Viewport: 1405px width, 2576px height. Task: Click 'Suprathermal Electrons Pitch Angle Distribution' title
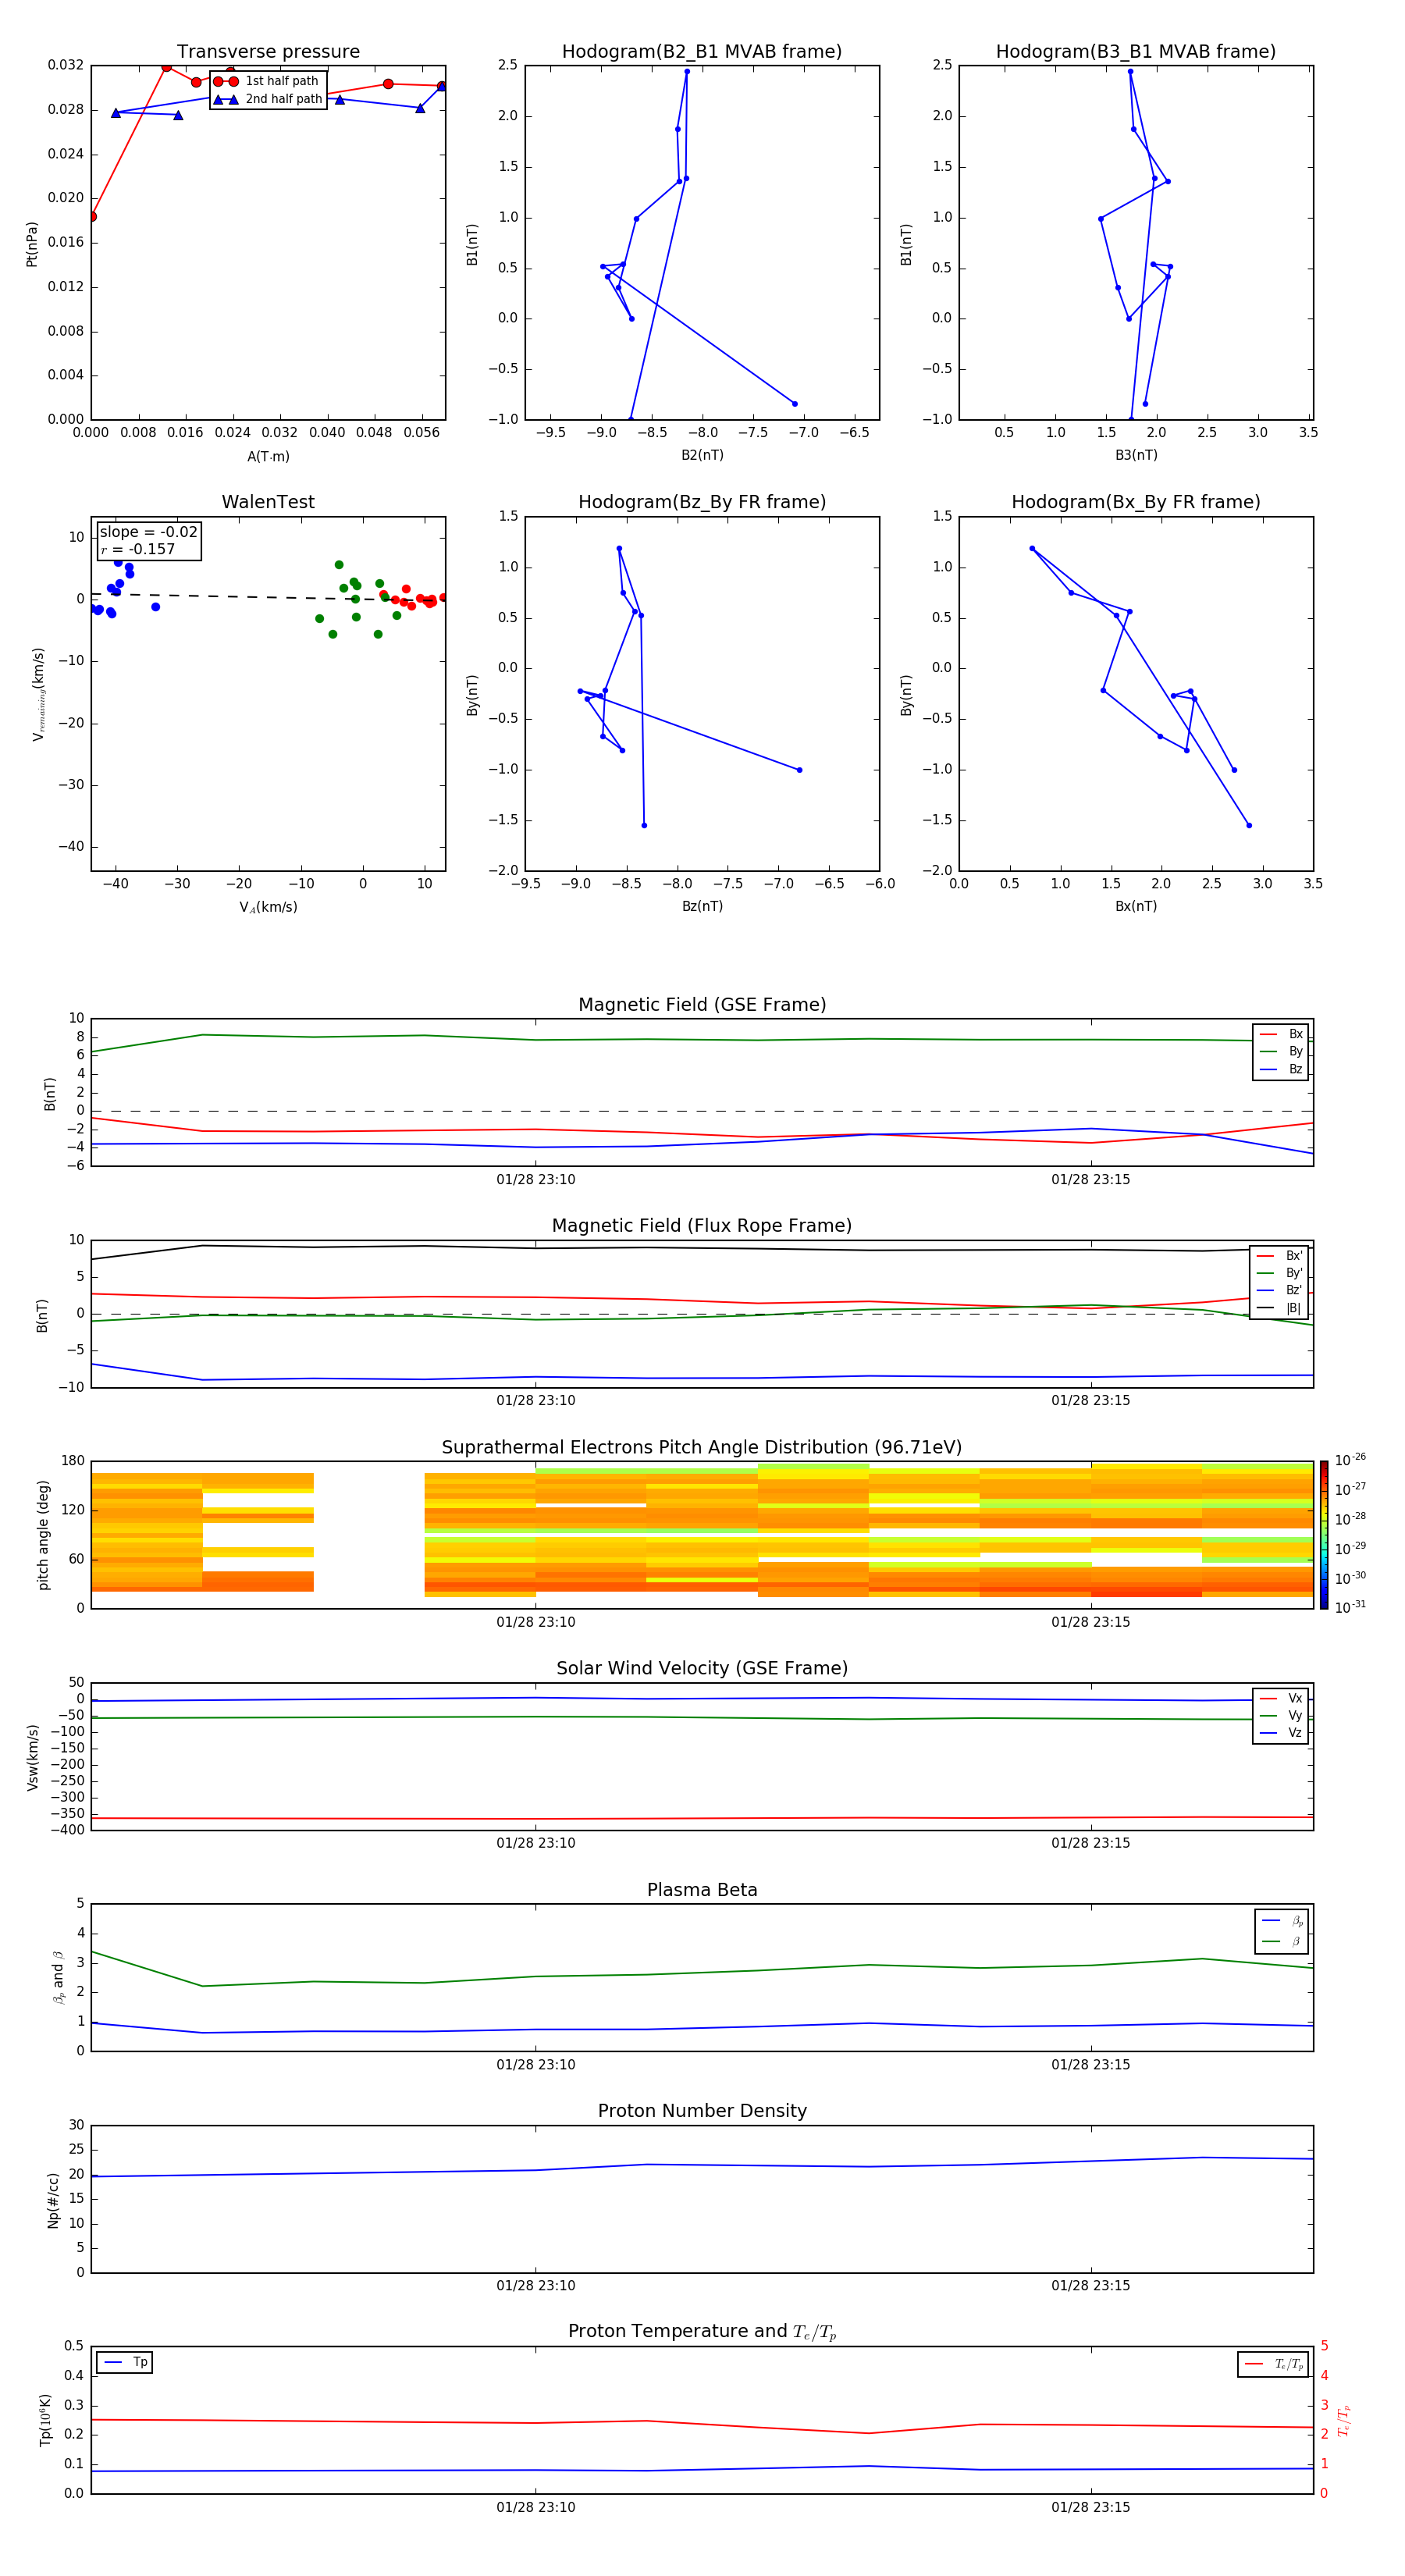pos(702,1448)
